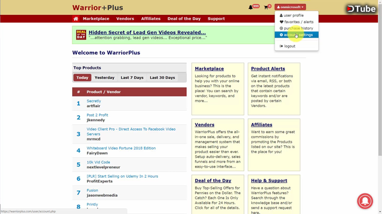This screenshot has height=214, width=382.
Task: Open the Post 2 Profit product link
Action: point(97,115)
